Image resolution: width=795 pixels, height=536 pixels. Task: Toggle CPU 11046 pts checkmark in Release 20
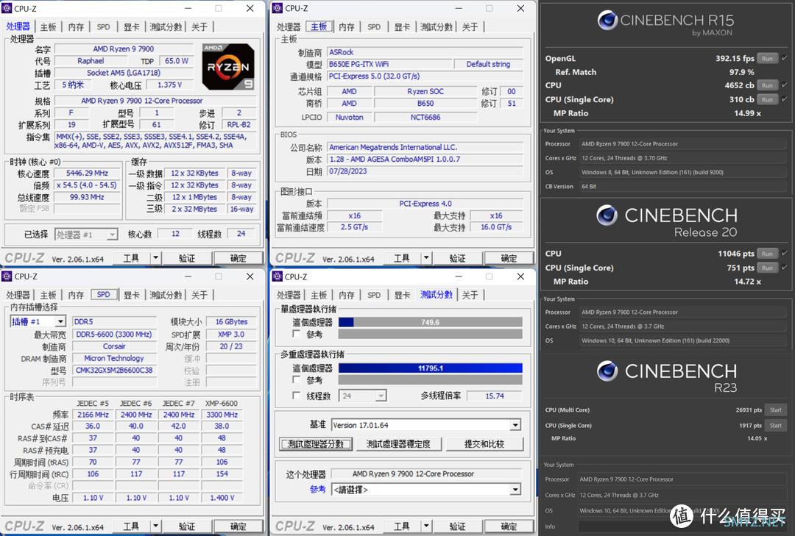point(785,254)
